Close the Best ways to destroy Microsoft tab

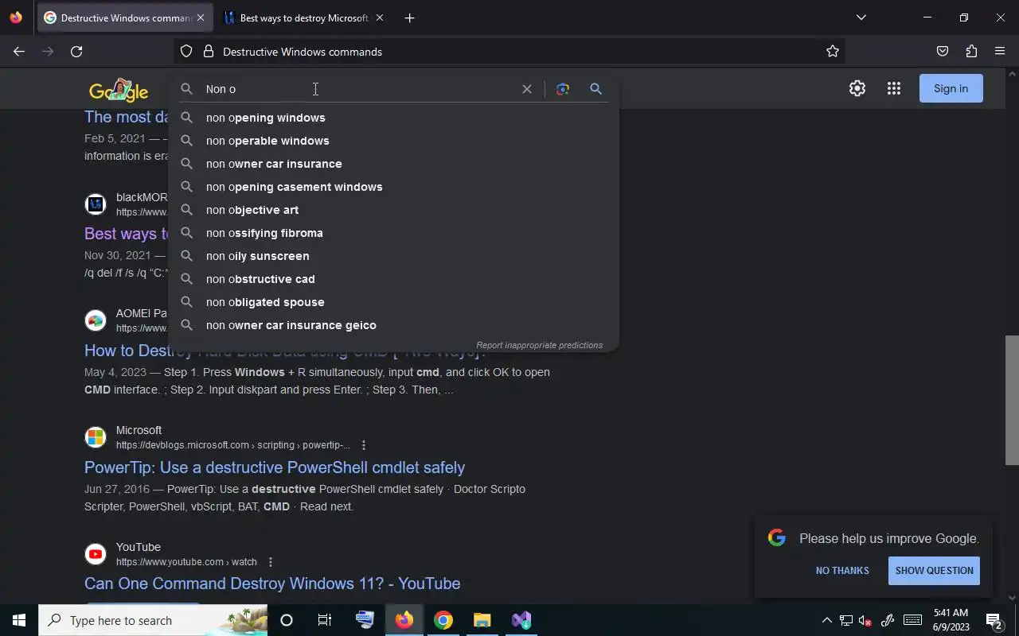coord(380,17)
